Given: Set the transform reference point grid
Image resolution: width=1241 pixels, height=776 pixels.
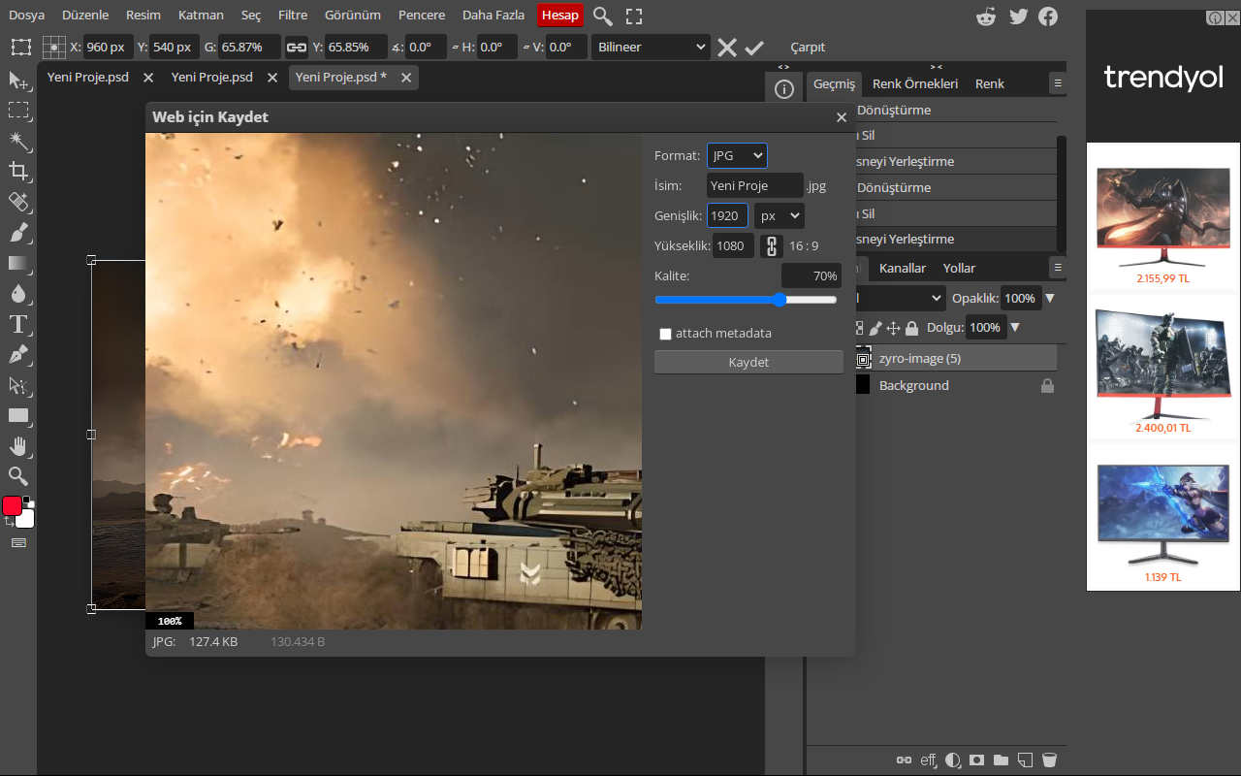Looking at the screenshot, I should coord(54,47).
